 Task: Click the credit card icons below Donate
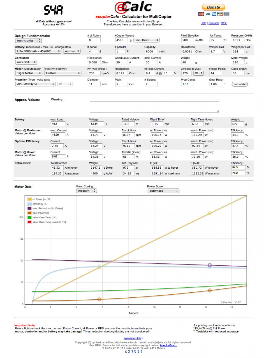[x=214, y=14]
